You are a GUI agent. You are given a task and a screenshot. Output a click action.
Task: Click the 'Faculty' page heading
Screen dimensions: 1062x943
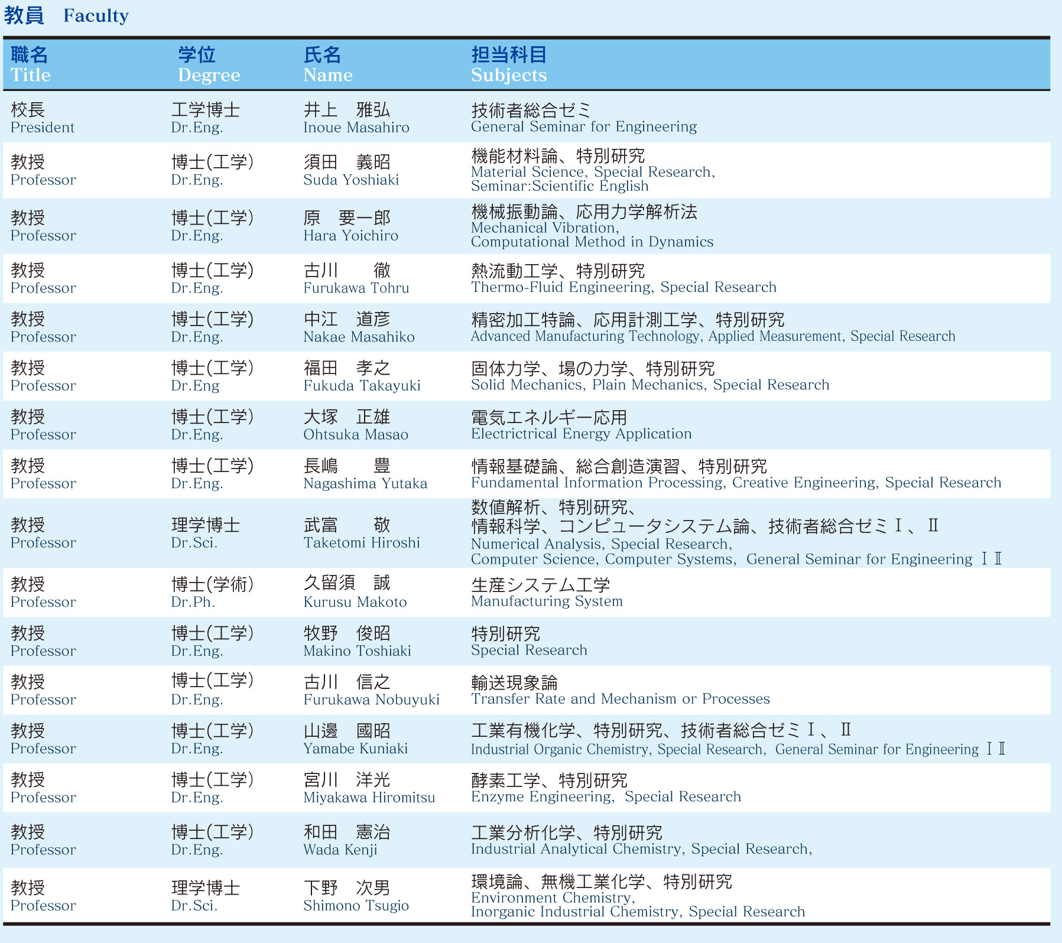tap(96, 16)
